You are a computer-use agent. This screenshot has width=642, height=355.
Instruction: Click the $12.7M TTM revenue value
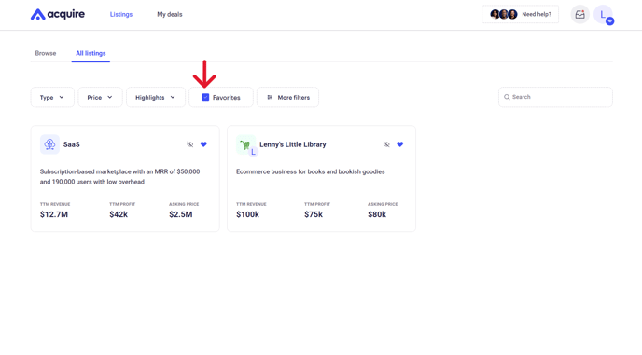pyautogui.click(x=54, y=214)
